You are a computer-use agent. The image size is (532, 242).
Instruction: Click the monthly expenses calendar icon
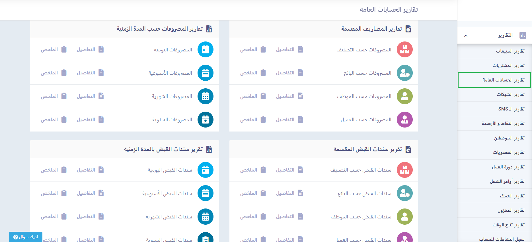point(205,96)
